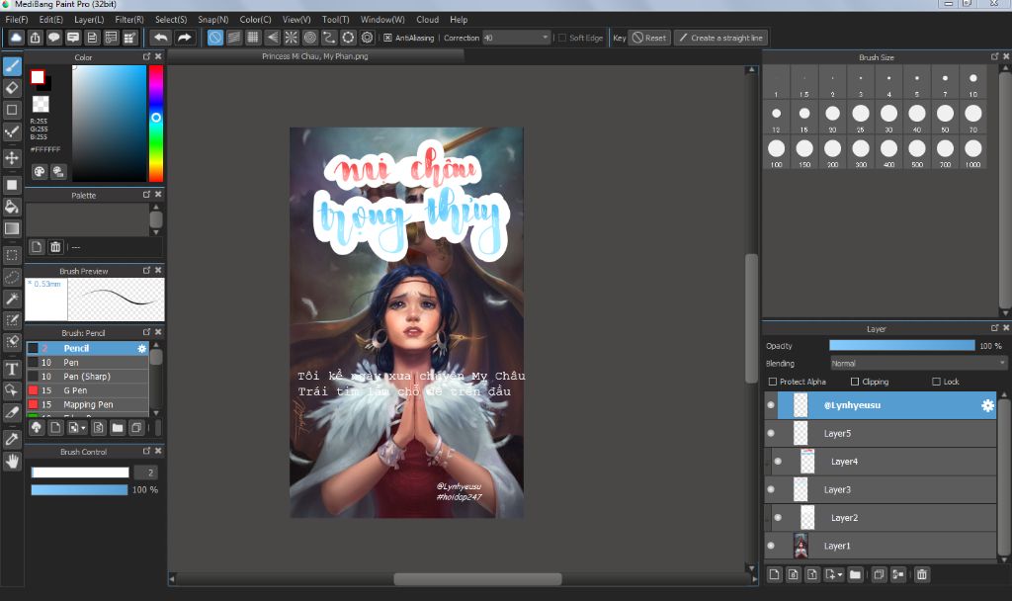Expand the add-layer dropdown arrow in Layer panel
The width and height of the screenshot is (1012, 601).
tap(839, 574)
